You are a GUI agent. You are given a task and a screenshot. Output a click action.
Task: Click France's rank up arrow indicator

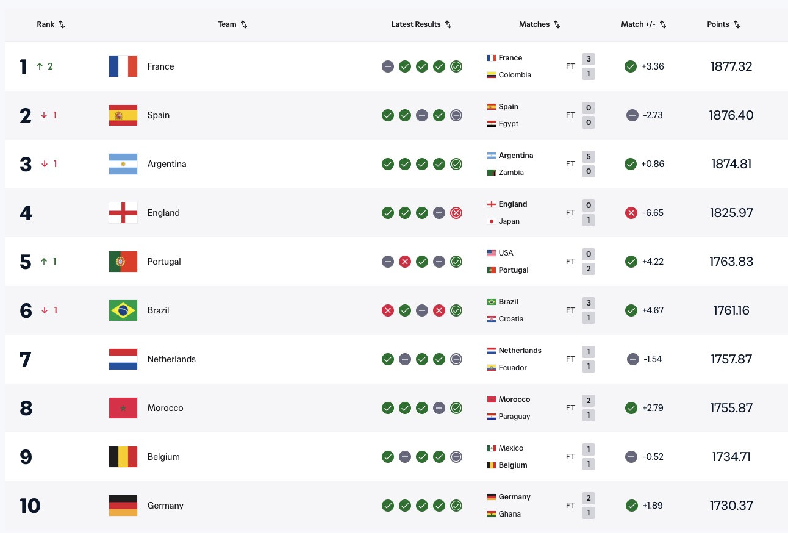click(40, 66)
